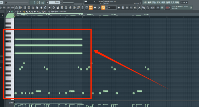Click the export disk-with-arrows icon
Viewport: 199px width, 107px height.
point(62,8)
